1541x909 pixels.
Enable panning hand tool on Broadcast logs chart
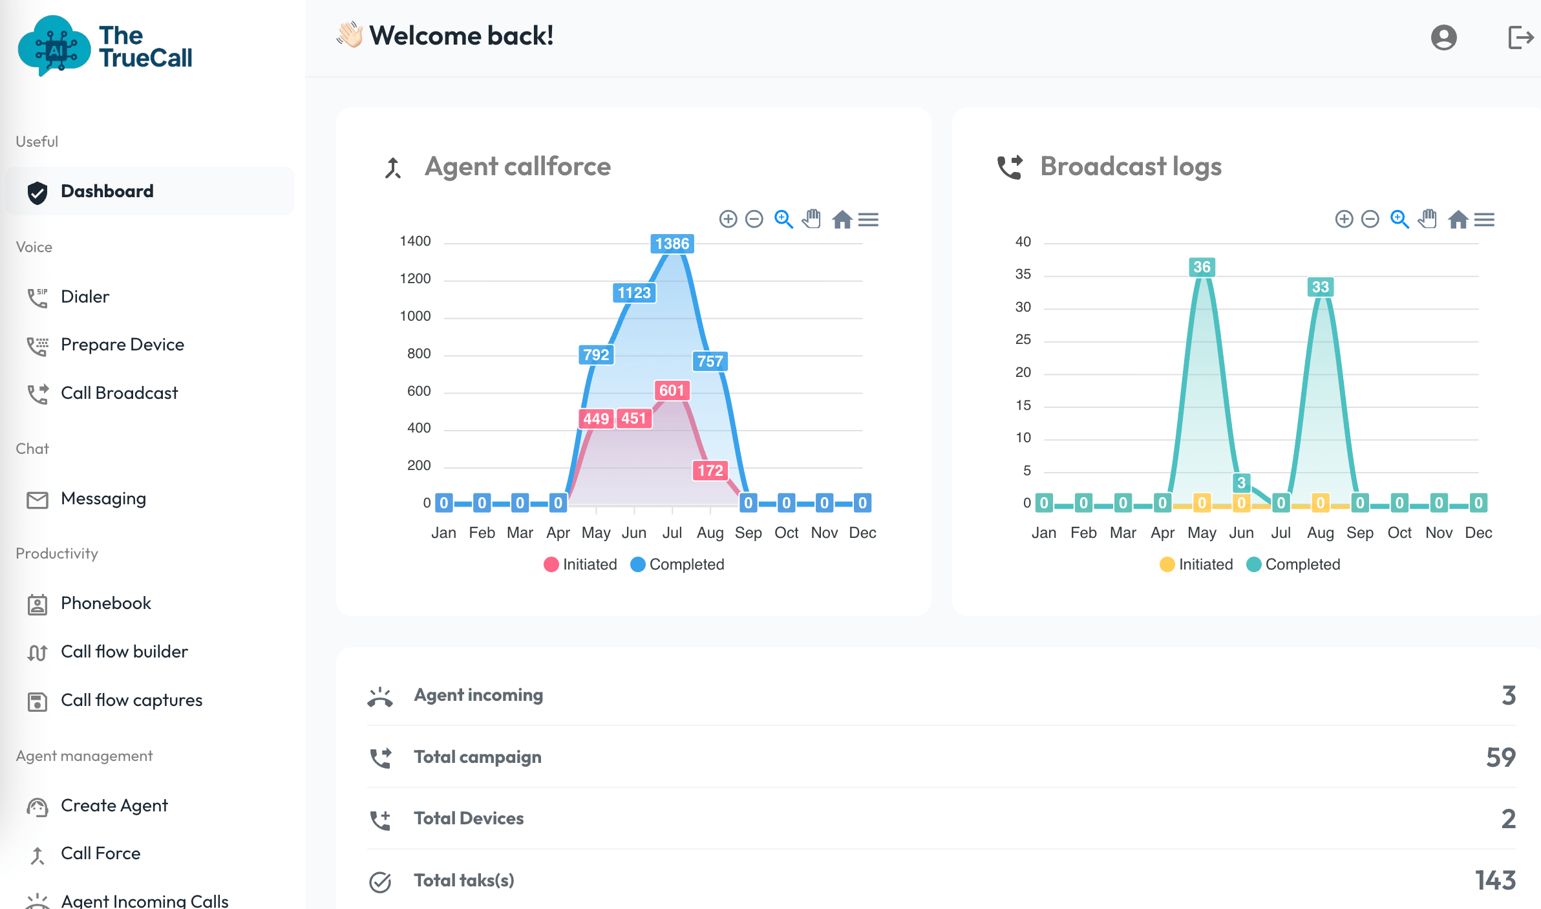coord(1427,219)
